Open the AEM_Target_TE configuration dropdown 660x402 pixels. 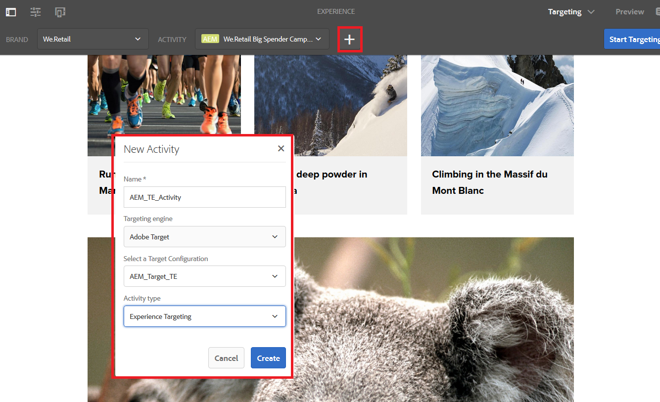205,276
